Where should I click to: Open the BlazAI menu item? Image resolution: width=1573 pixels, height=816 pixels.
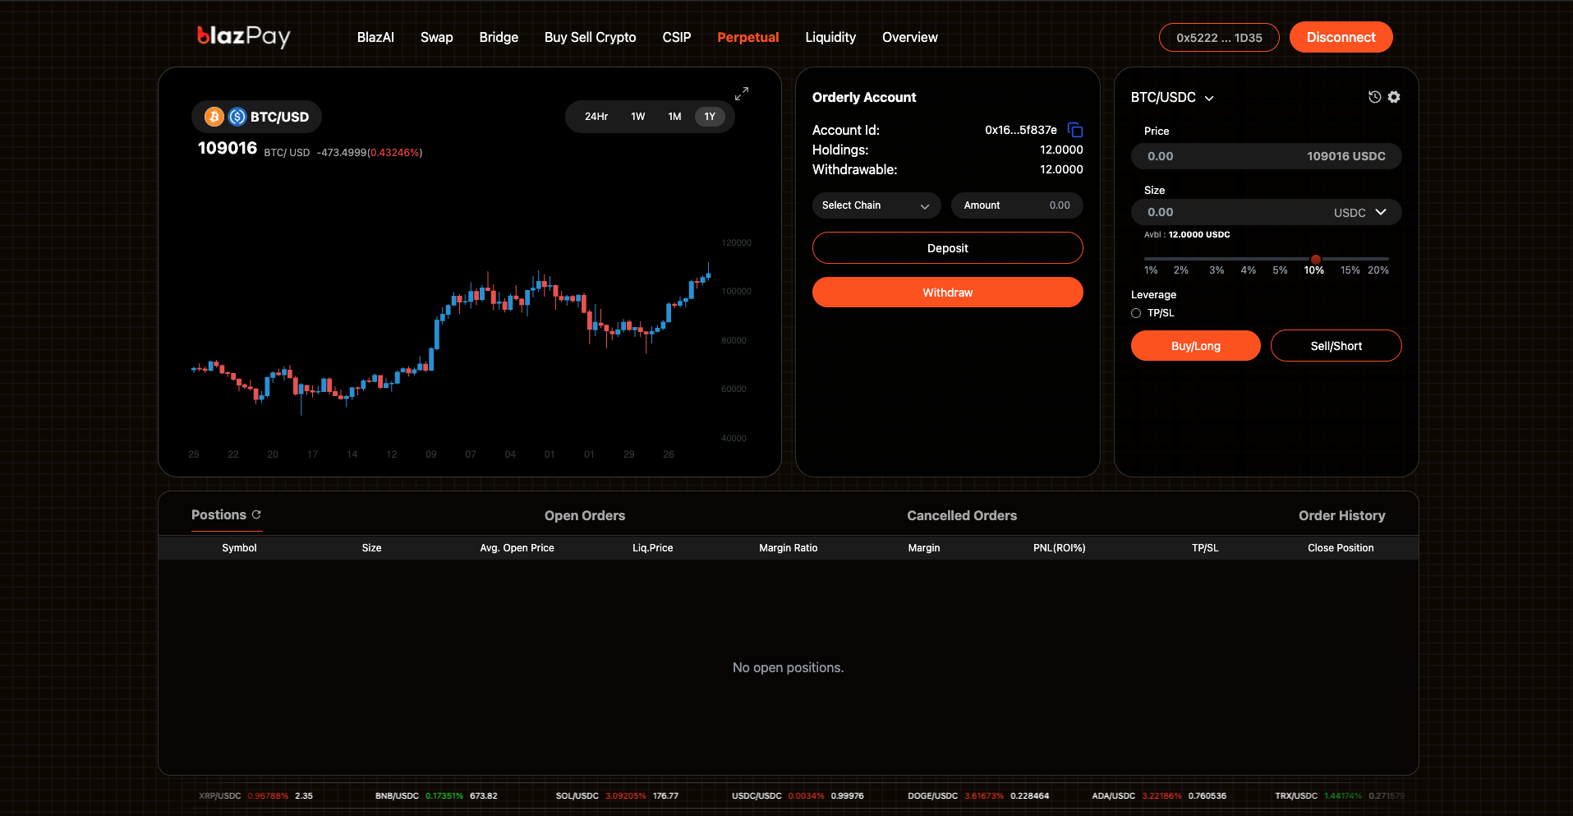pyautogui.click(x=375, y=37)
